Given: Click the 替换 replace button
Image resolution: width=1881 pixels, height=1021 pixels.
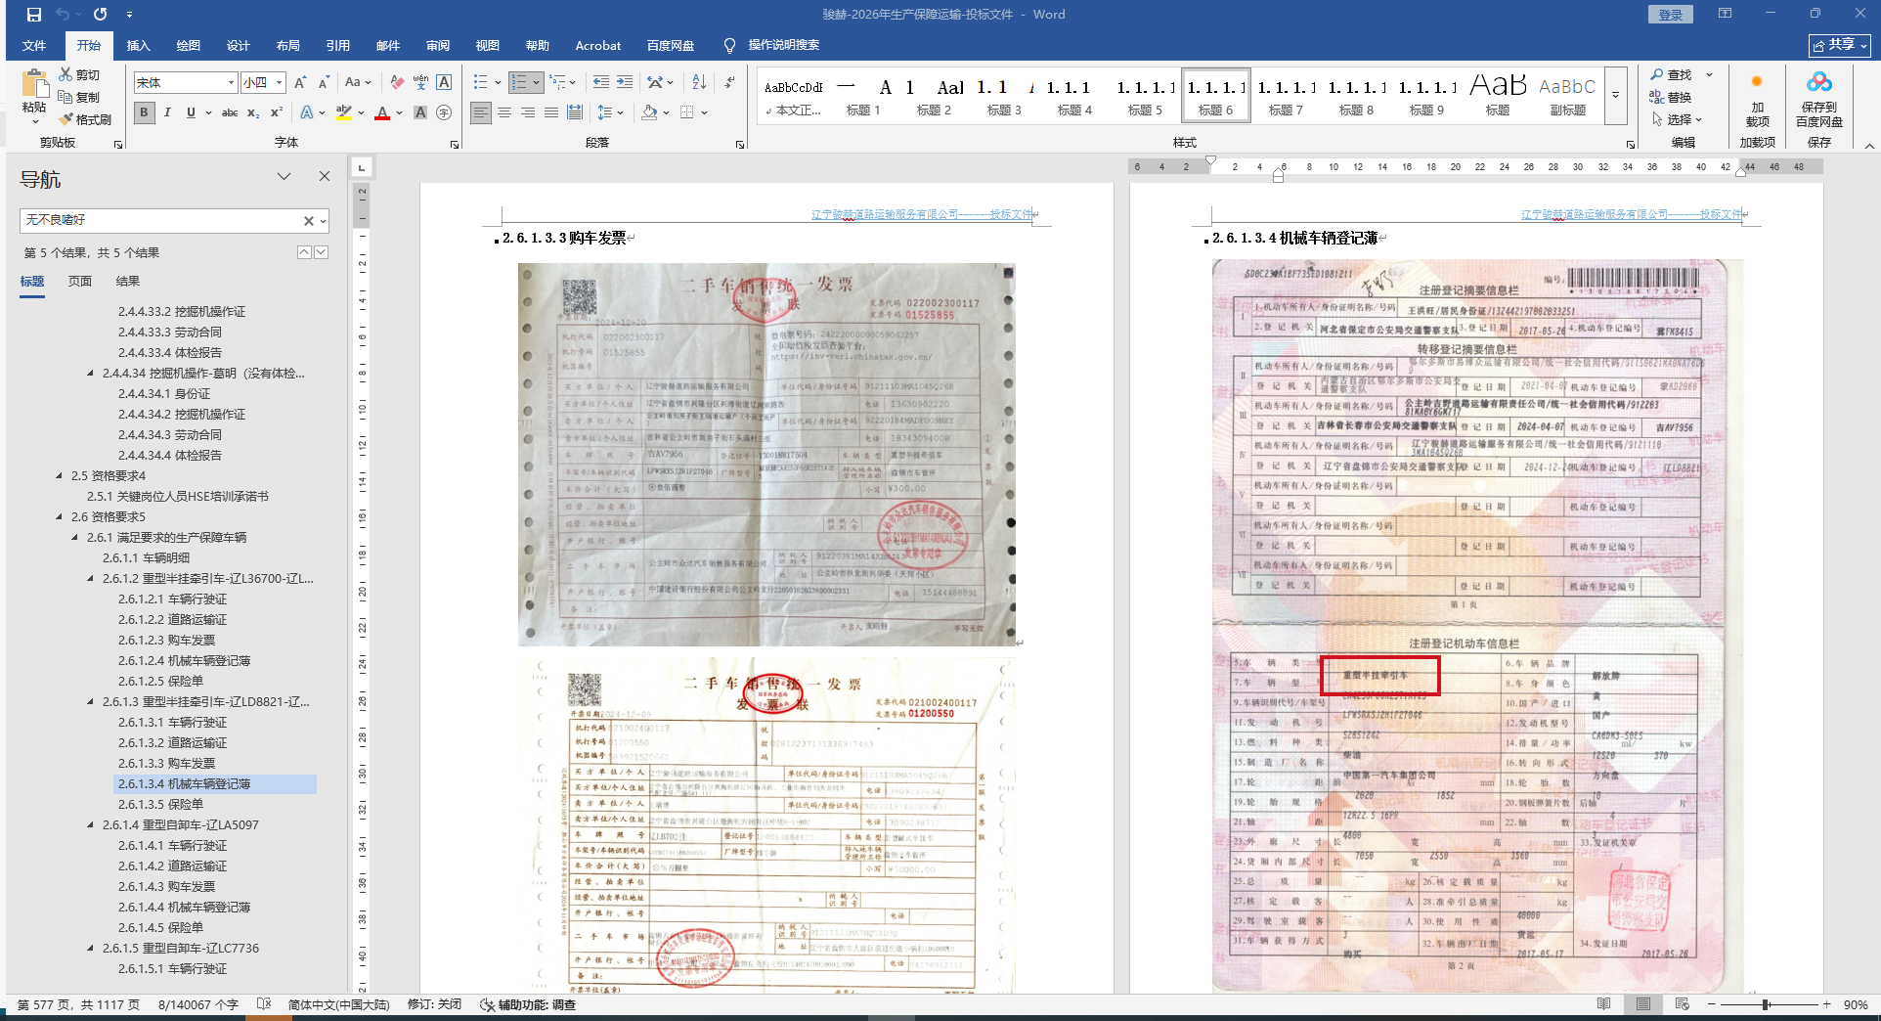Looking at the screenshot, I should click(1671, 97).
